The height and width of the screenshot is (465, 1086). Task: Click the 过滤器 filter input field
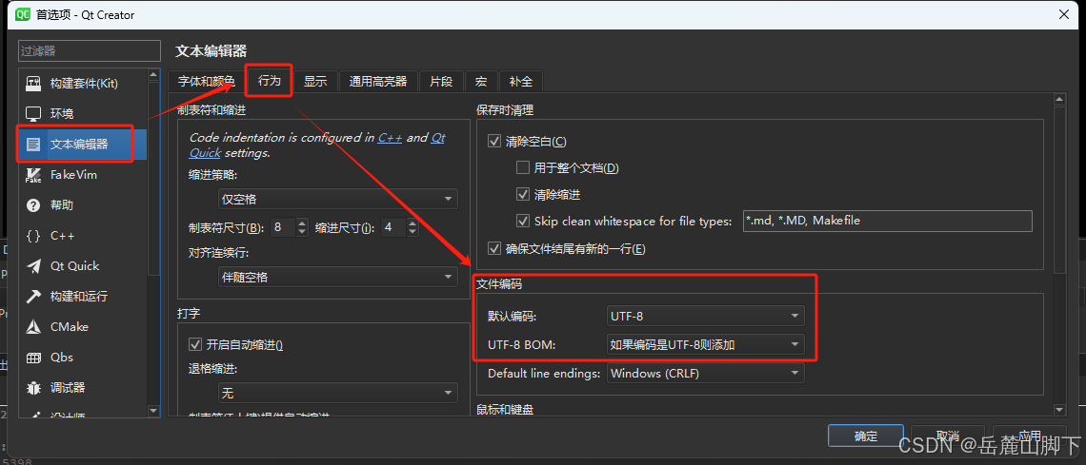click(89, 50)
